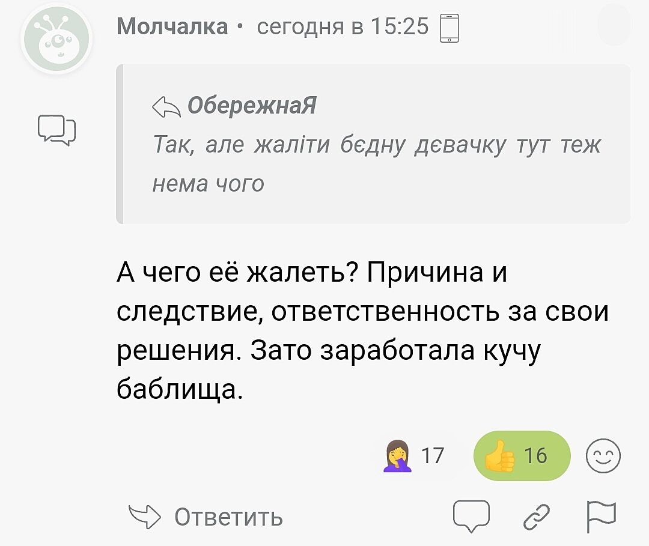649x546 pixels.
Task: Open the smiley add-reaction picker
Action: point(602,457)
